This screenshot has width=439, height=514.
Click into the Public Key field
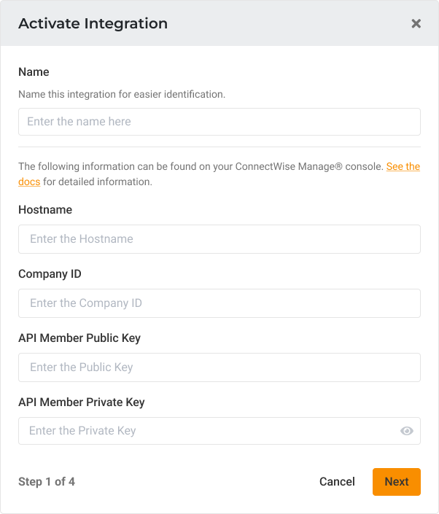coord(219,367)
